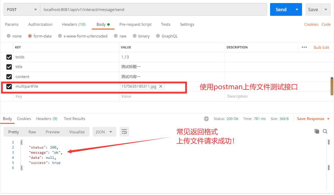Search within the response body
This screenshot has height=195, width=334.
coord(325,131)
